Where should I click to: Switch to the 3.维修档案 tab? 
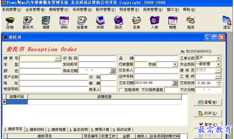[x=57, y=130]
